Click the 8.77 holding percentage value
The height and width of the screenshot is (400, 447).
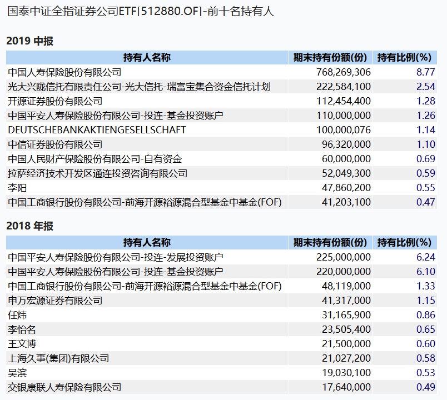tap(426, 72)
